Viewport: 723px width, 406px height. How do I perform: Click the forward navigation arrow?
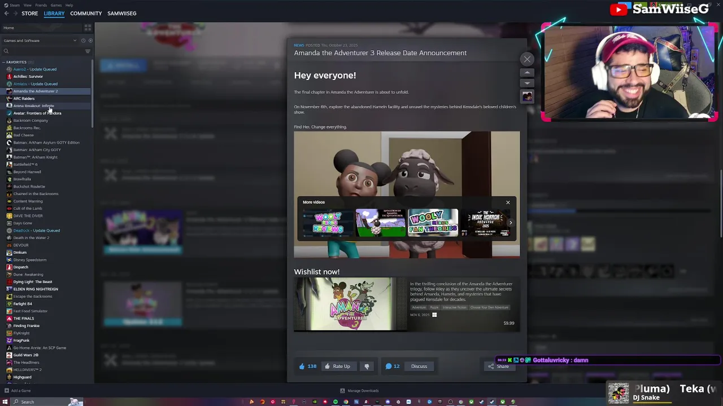tap(15, 13)
